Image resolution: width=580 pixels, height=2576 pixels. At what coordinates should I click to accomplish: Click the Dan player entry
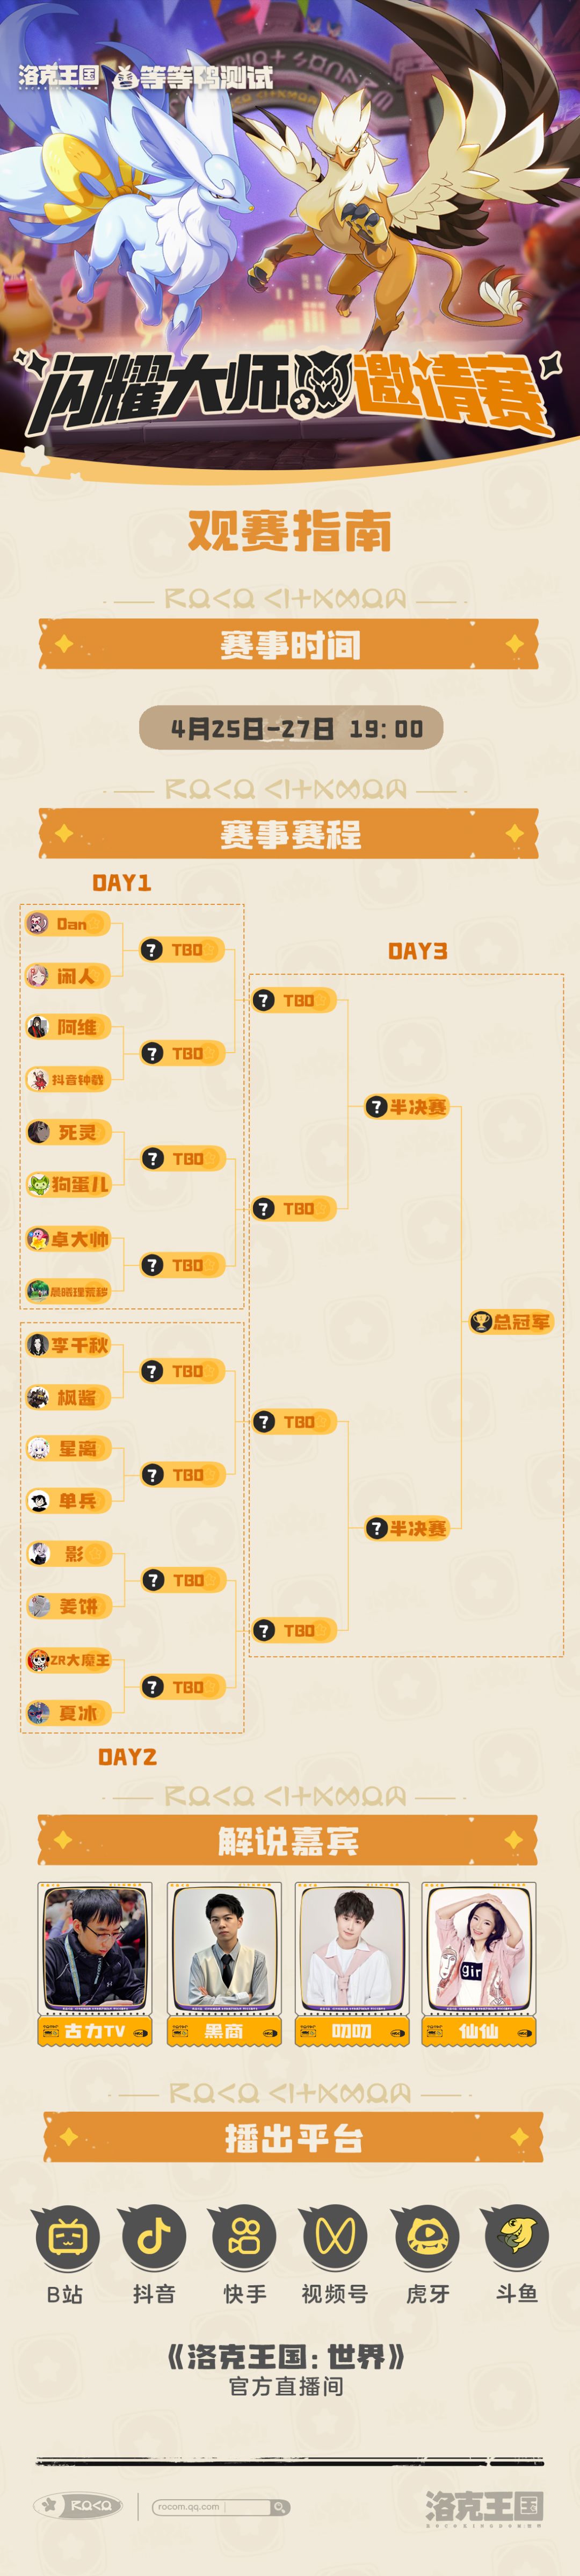click(x=68, y=924)
